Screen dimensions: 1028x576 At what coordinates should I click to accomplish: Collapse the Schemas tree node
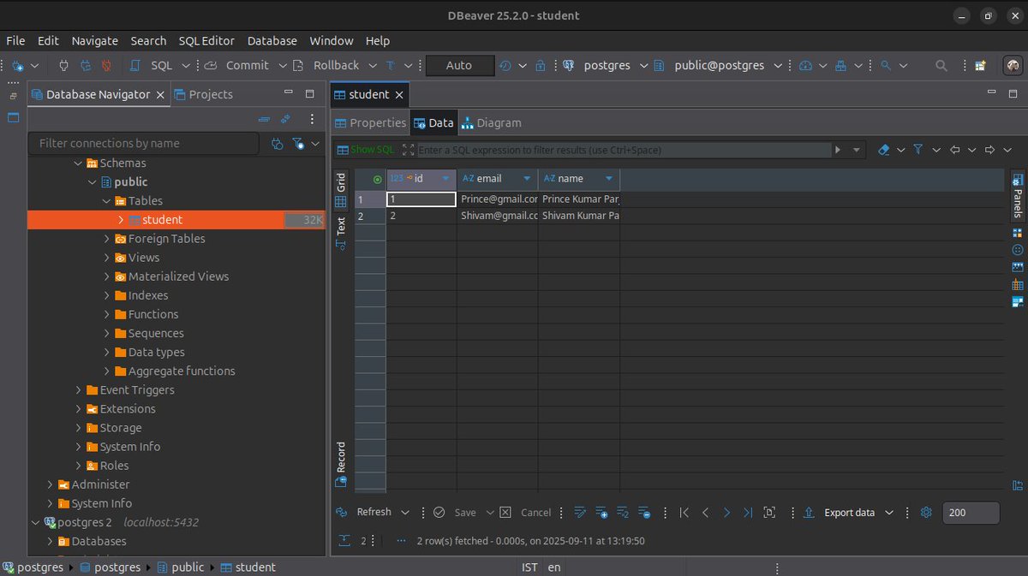click(x=78, y=163)
